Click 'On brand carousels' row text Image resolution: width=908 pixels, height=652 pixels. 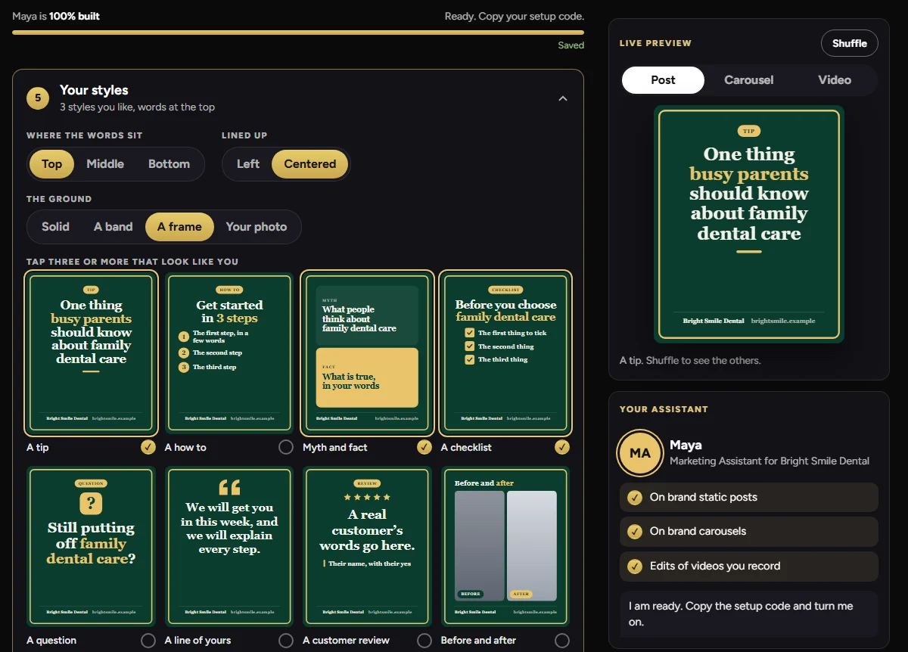(x=698, y=531)
